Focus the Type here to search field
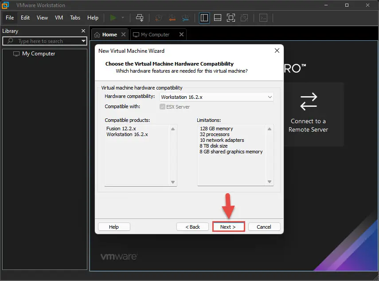This screenshot has height=281, width=379. [x=44, y=41]
